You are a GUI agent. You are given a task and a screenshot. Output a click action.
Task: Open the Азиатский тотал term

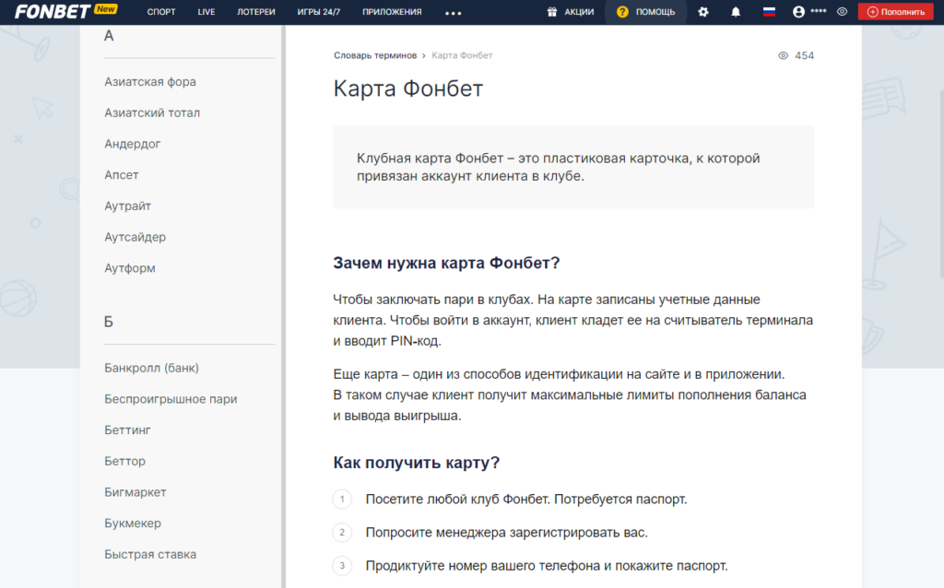(x=152, y=113)
